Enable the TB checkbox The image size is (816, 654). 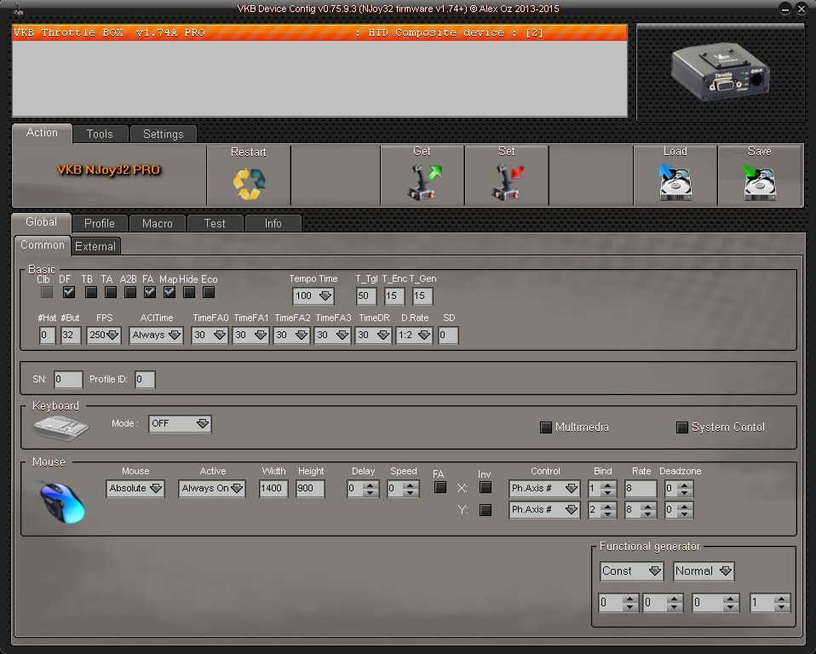click(x=91, y=292)
